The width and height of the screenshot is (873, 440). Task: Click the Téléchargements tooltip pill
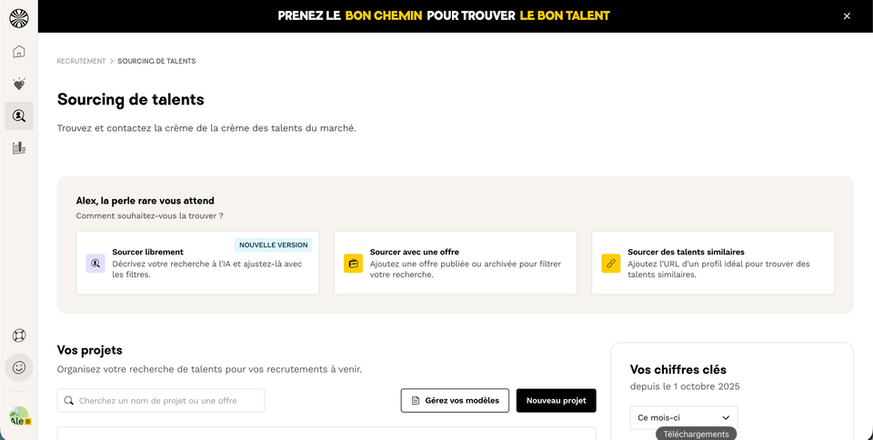pyautogui.click(x=696, y=434)
